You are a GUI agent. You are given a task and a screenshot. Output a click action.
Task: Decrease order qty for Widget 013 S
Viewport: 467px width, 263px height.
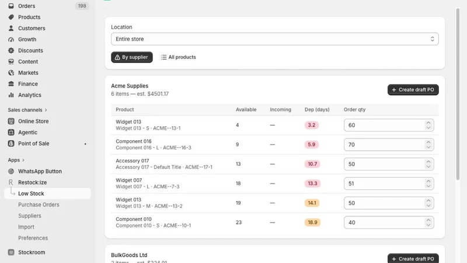428,127
